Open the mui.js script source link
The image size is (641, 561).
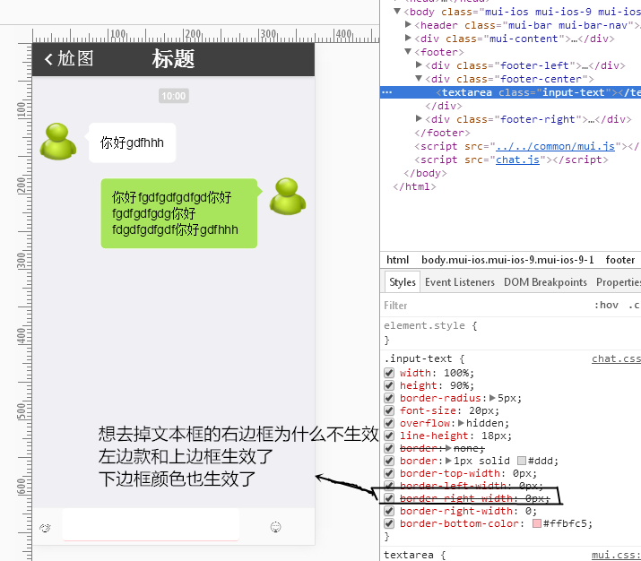coord(556,146)
